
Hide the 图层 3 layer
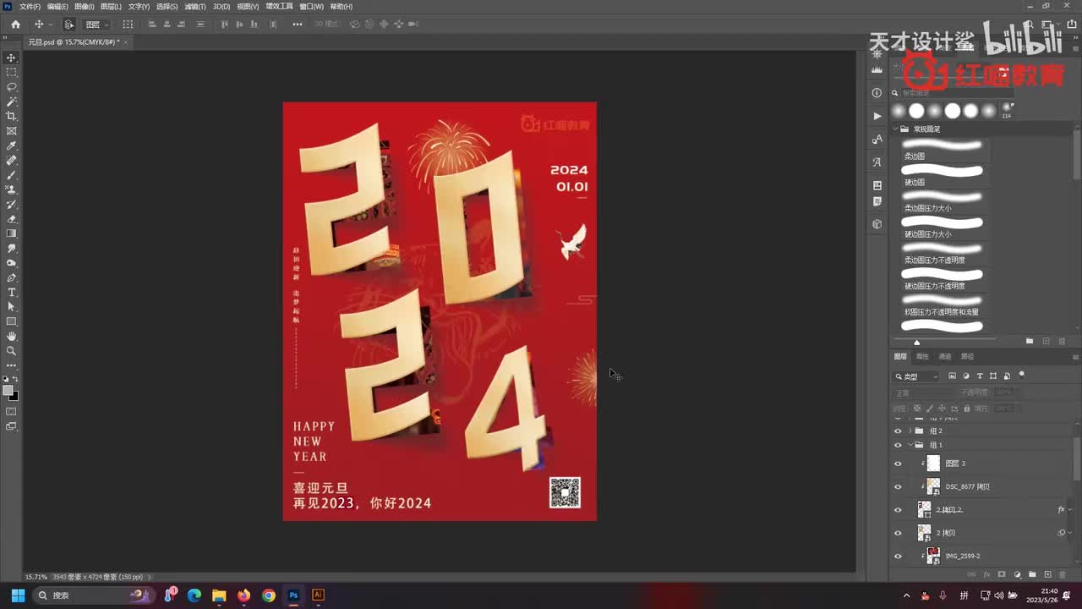click(898, 464)
